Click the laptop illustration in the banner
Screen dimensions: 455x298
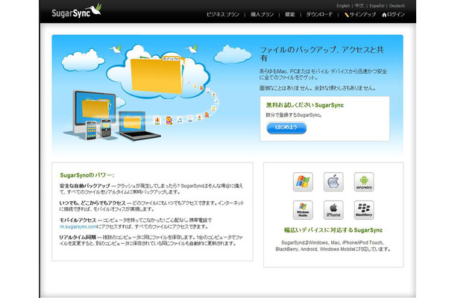138,126
